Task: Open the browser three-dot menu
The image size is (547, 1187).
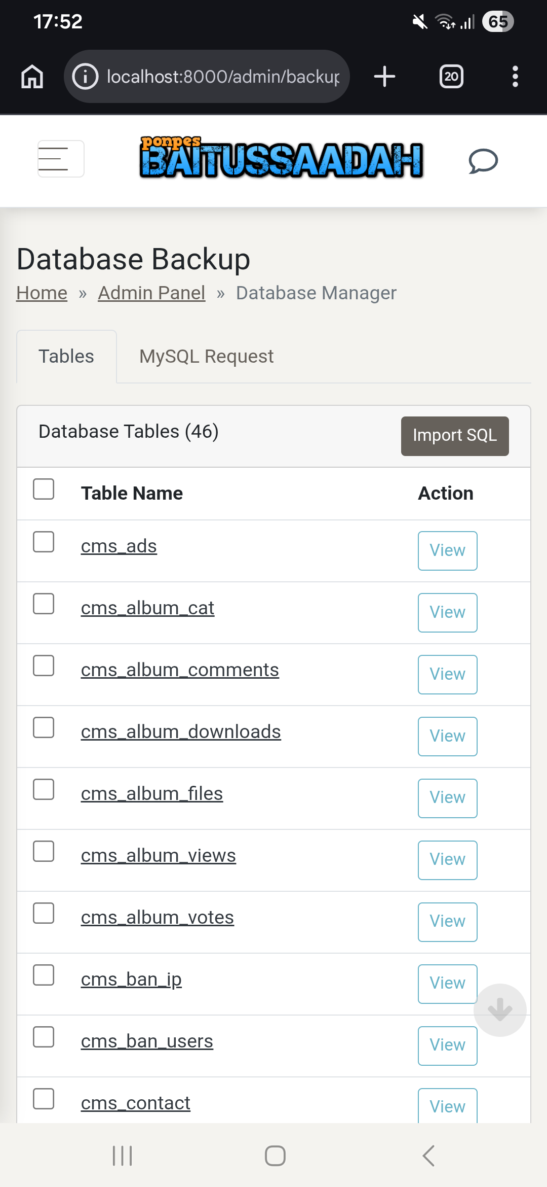Action: click(x=515, y=77)
